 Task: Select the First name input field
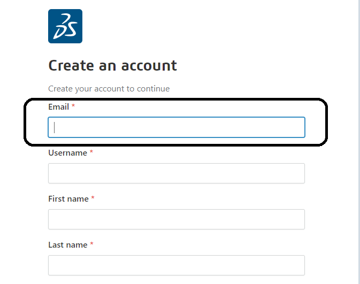177,219
